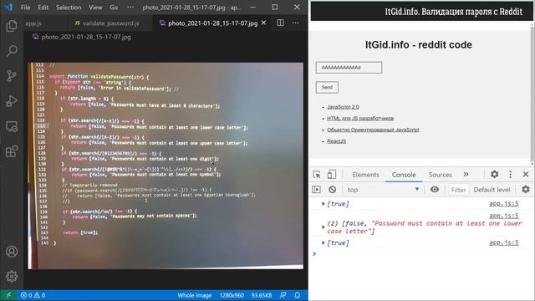Image resolution: width=535 pixels, height=301 pixels.
Task: Open notifications bell in status bar
Action: click(x=298, y=295)
